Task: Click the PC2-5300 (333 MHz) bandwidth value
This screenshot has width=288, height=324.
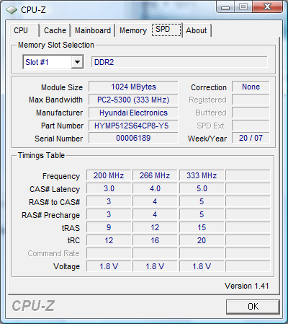Action: [x=133, y=100]
